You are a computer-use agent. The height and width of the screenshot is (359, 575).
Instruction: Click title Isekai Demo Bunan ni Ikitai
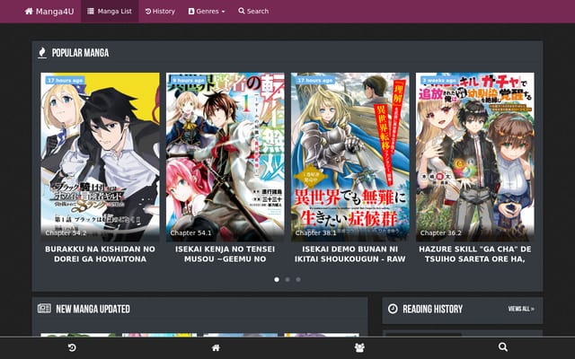350,254
